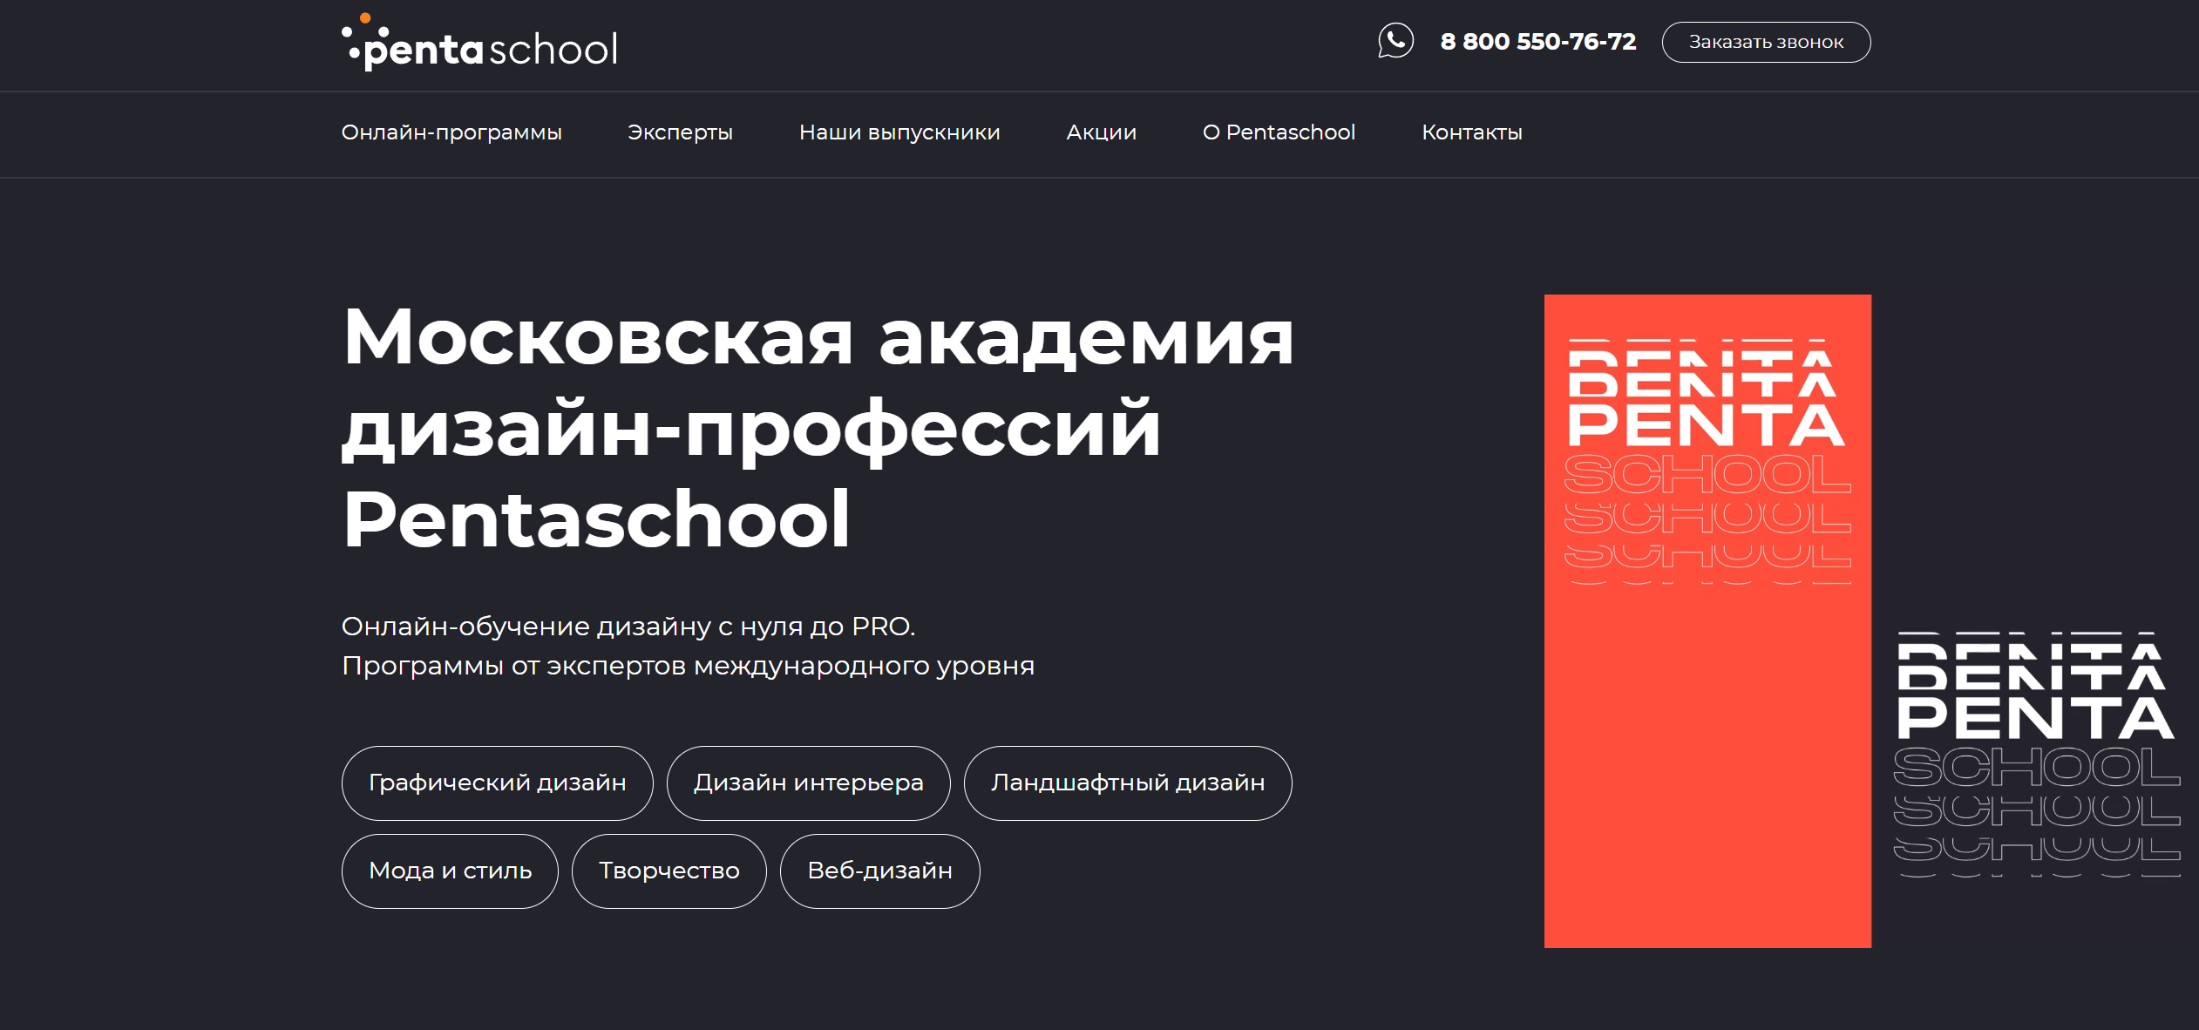Choose Дизайн интерьера category
Image resolution: width=2199 pixels, height=1030 pixels.
pos(808,783)
